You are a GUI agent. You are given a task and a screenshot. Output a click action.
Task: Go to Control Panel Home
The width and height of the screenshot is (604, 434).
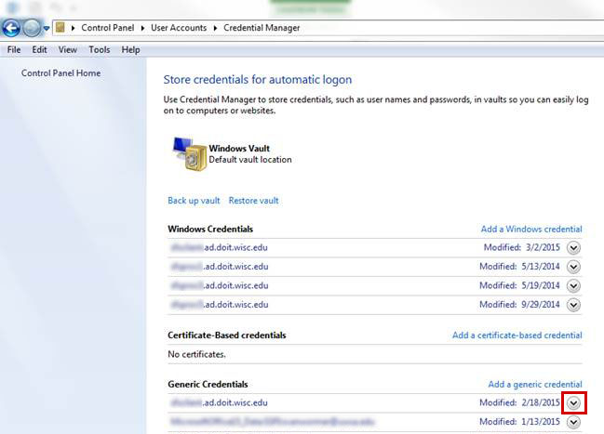60,73
